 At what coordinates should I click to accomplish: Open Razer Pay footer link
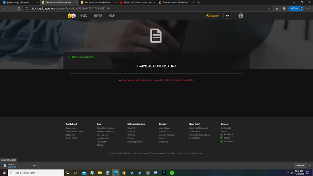[x=70, y=135]
